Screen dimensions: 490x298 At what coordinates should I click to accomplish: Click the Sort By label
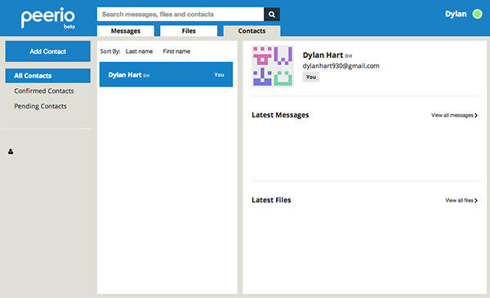tap(110, 51)
